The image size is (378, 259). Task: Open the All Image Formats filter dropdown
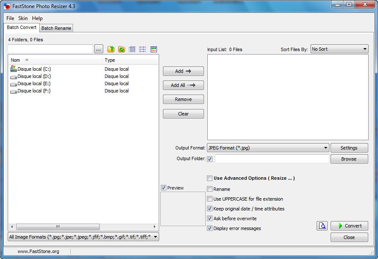click(84, 237)
